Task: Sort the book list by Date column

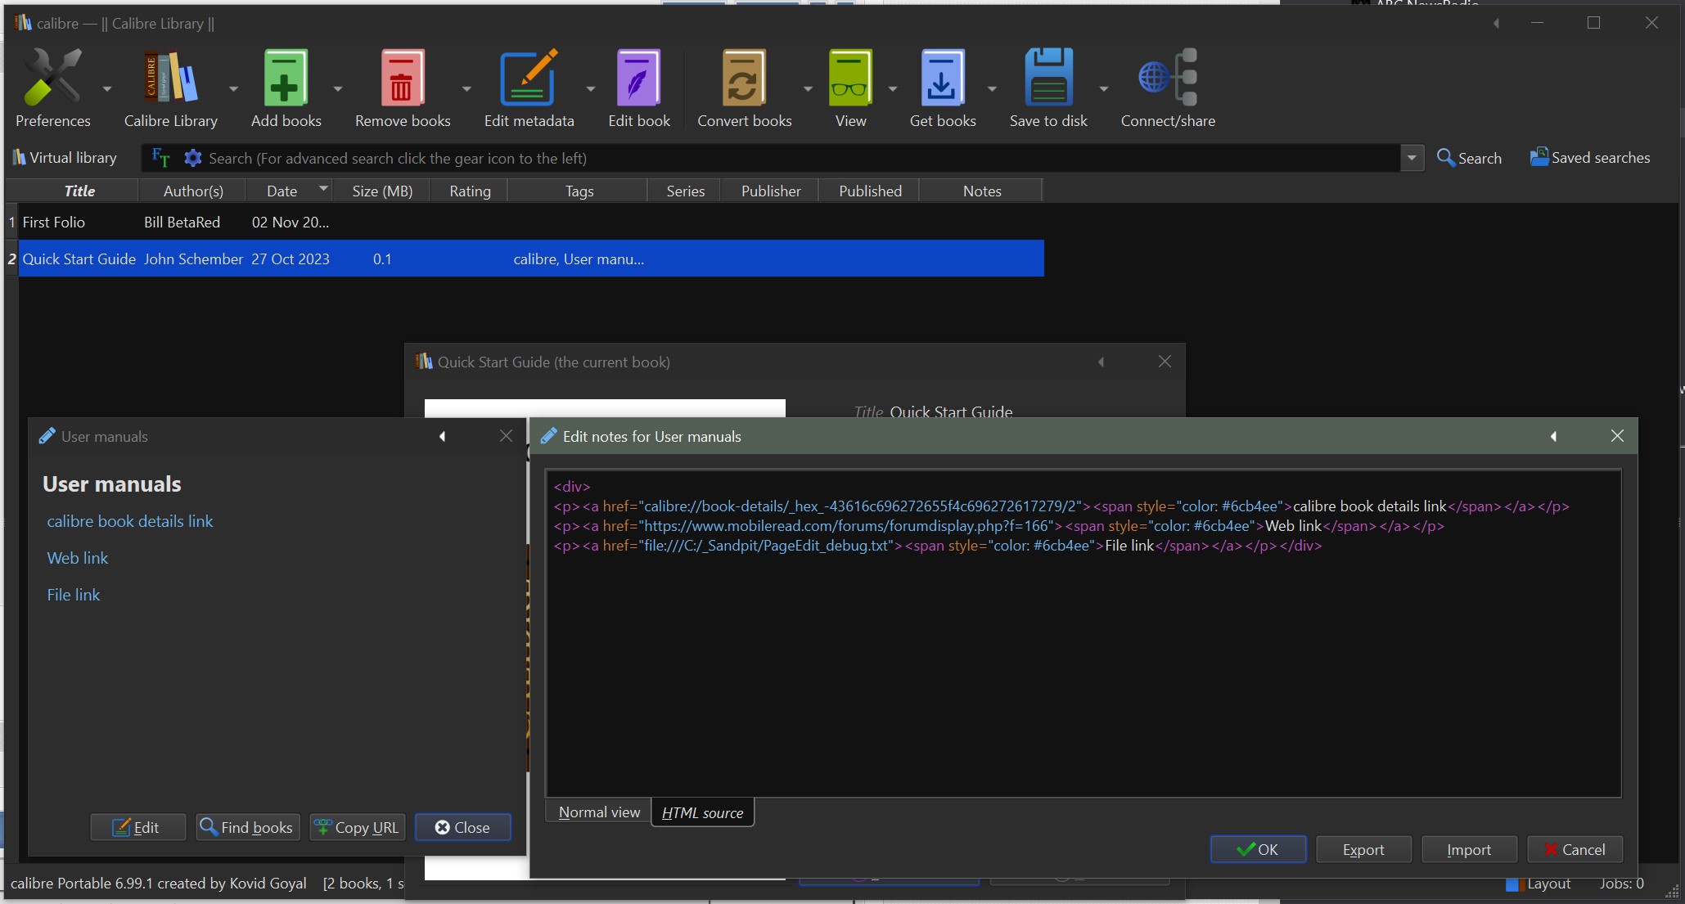Action: 282,191
